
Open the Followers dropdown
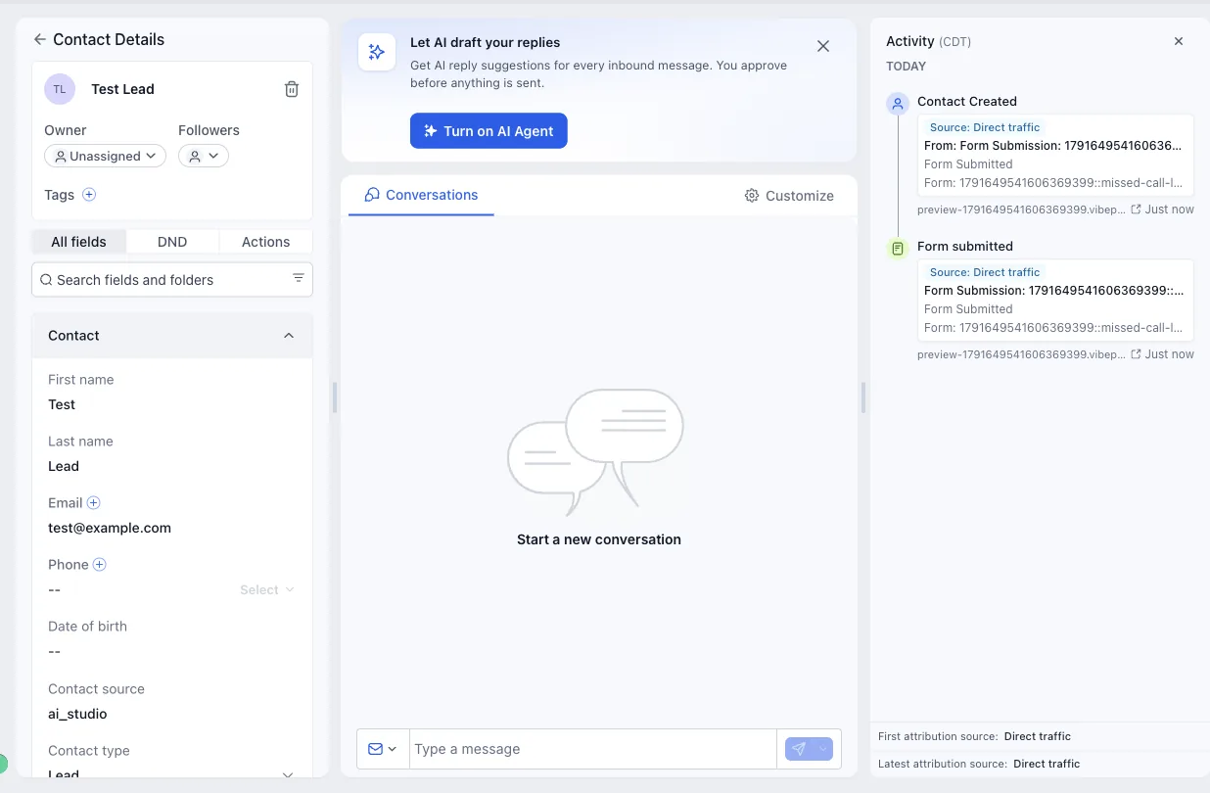[x=204, y=156]
